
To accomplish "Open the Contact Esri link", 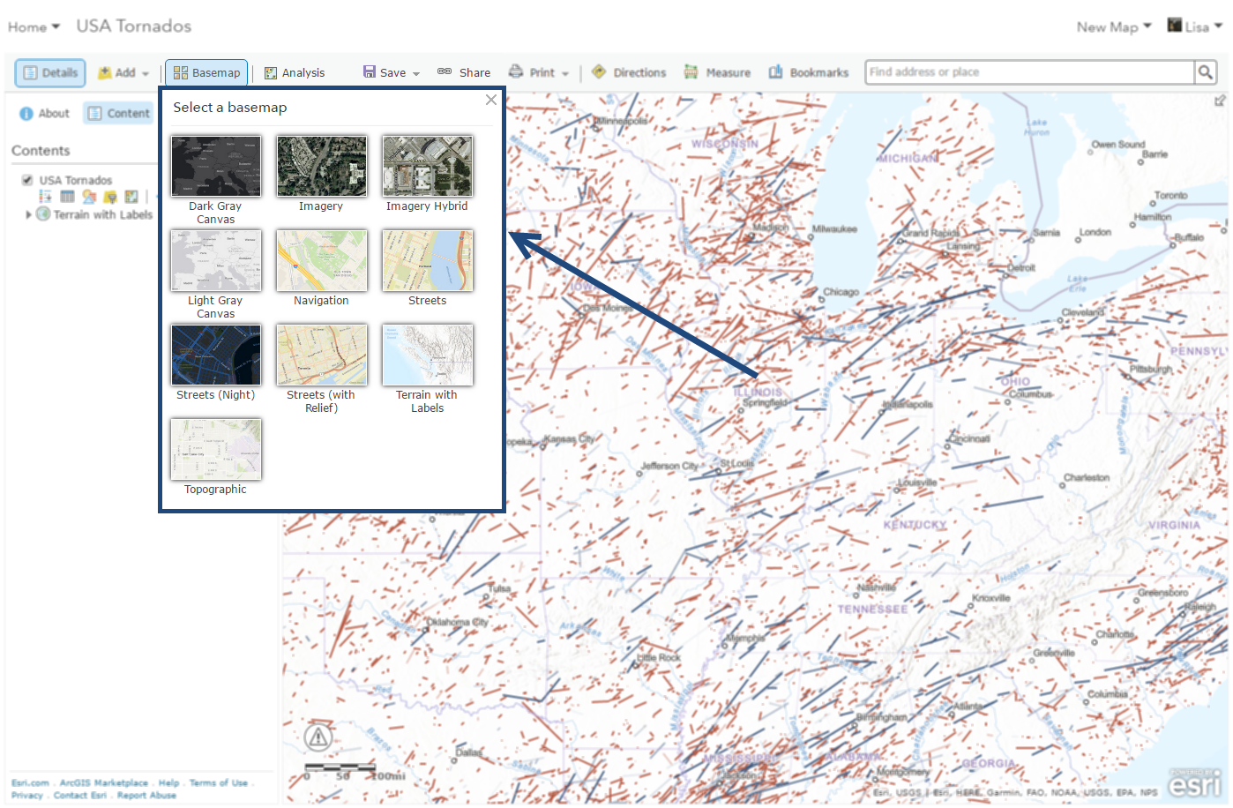I will (x=79, y=796).
